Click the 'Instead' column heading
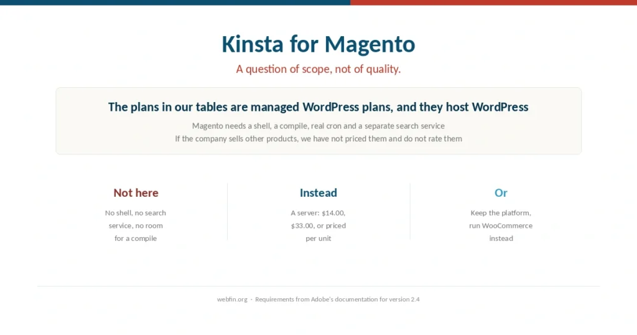 pos(318,192)
